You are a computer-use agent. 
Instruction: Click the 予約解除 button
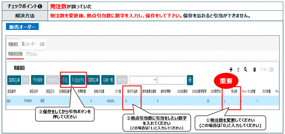[x=38, y=80]
